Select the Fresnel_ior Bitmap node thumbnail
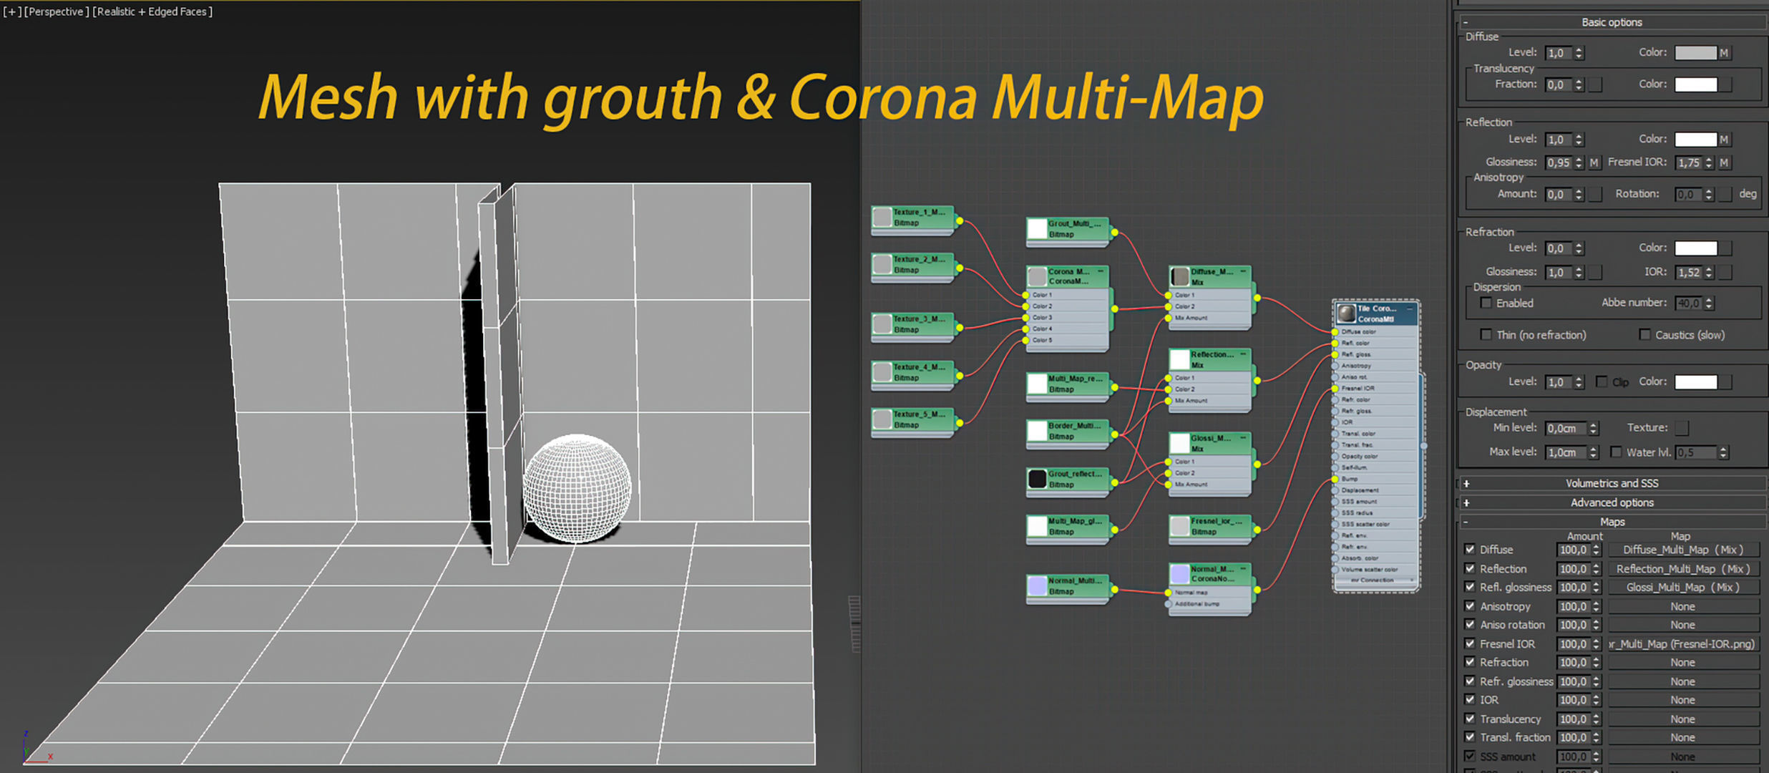Viewport: 1769px width, 773px height. click(x=1179, y=526)
